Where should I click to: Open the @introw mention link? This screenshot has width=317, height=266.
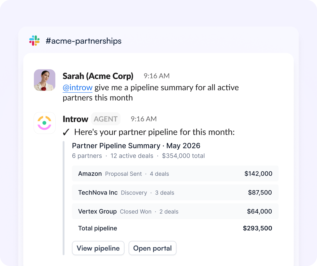tap(77, 88)
